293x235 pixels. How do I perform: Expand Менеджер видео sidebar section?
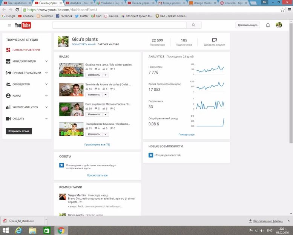[x=46, y=61]
